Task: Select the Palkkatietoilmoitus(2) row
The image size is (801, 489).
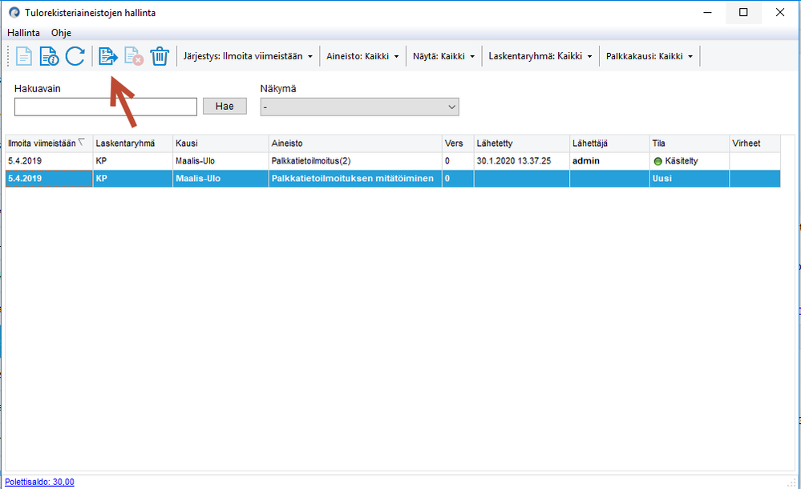Action: pos(393,161)
